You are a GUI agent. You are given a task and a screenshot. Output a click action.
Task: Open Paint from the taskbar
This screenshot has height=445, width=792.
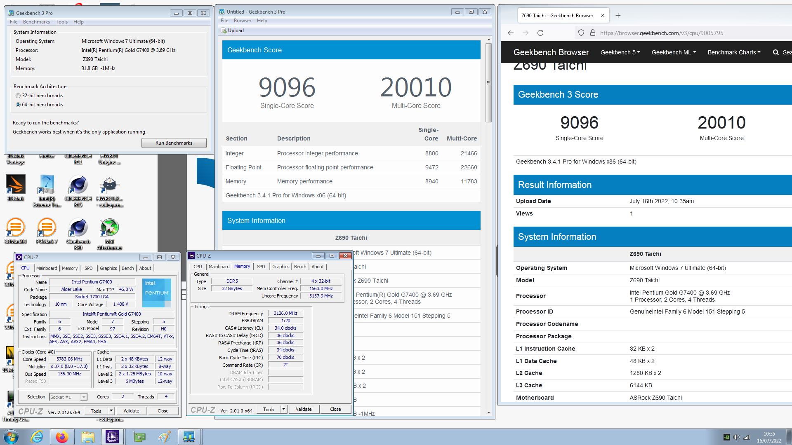point(164,437)
